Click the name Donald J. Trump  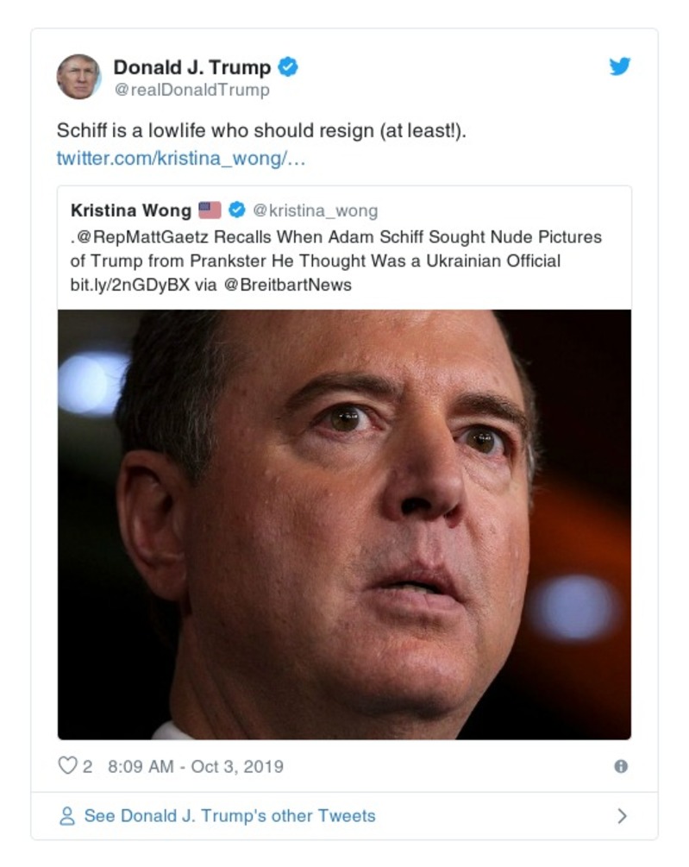(194, 65)
